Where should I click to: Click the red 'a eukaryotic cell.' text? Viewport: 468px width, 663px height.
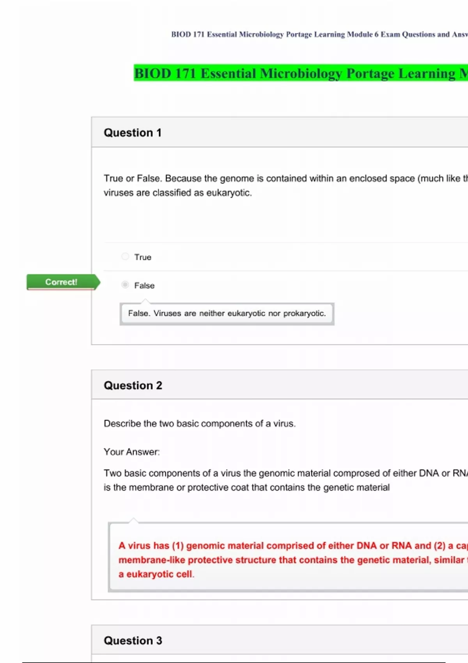coord(156,574)
